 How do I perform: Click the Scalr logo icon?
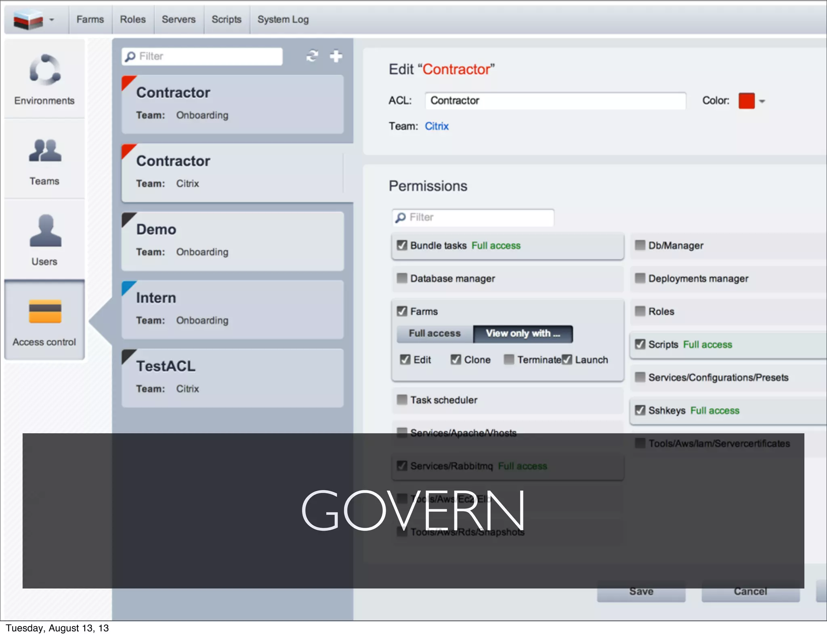click(28, 19)
